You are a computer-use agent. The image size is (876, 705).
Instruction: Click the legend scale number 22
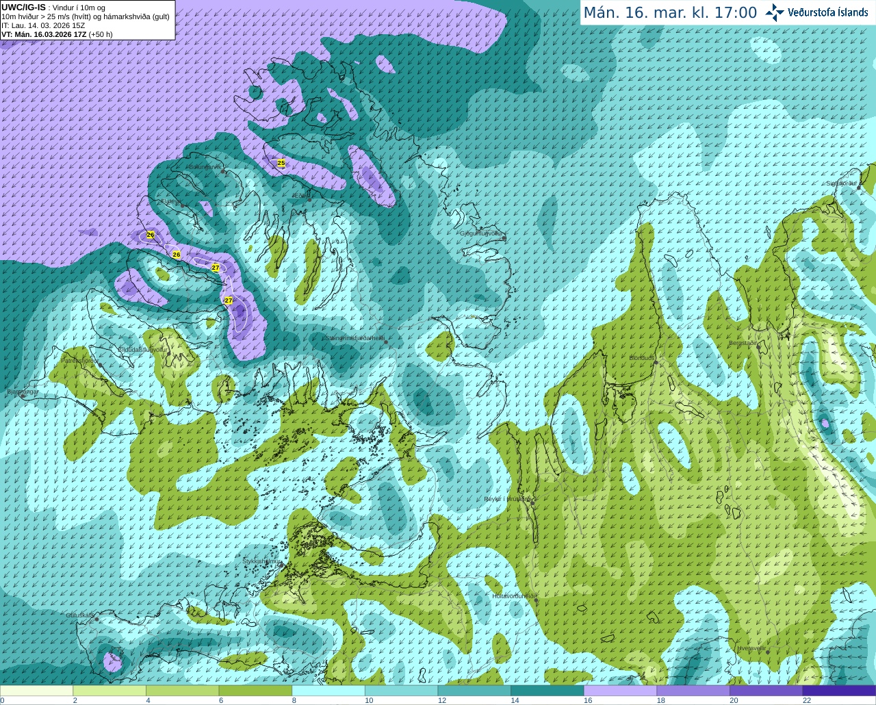coord(807,700)
